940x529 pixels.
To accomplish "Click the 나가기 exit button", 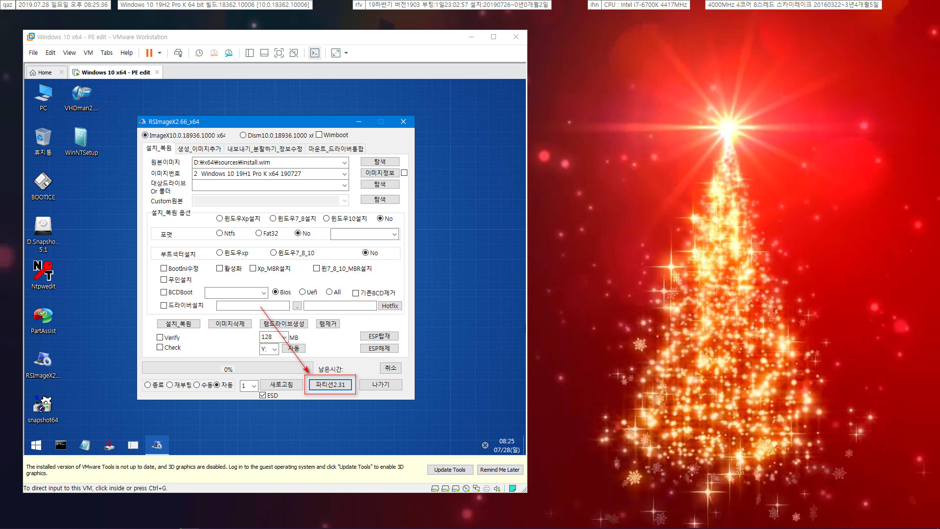I will point(381,385).
